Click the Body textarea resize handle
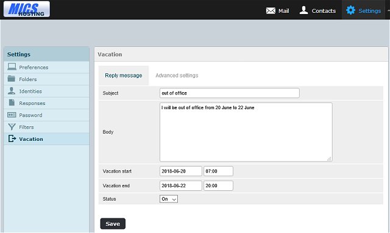The height and width of the screenshot is (233, 390). pos(329,159)
